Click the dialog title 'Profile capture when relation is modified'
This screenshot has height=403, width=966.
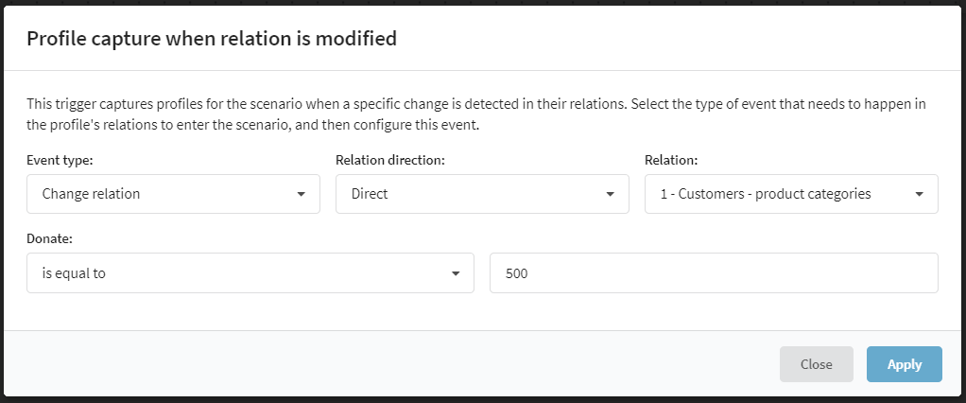[212, 39]
